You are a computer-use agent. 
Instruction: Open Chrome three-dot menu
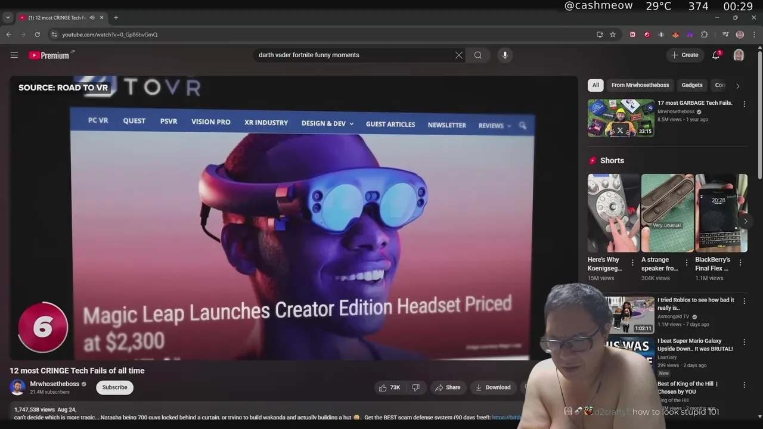pyautogui.click(x=754, y=35)
